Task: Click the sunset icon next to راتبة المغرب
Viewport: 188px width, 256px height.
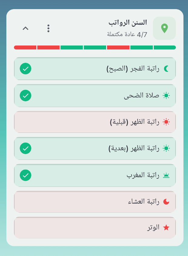Action: pos(166,175)
